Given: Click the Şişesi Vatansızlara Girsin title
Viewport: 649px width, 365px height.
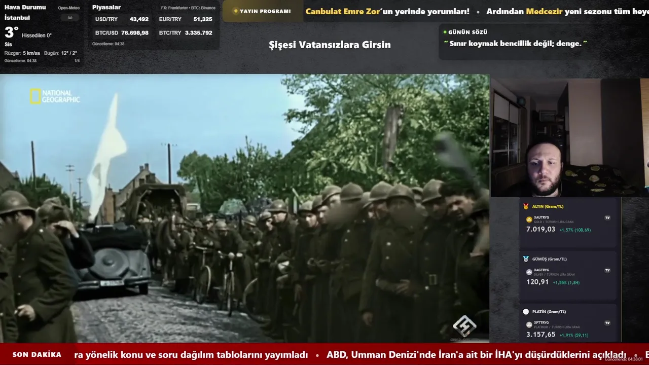Looking at the screenshot, I should [x=330, y=45].
